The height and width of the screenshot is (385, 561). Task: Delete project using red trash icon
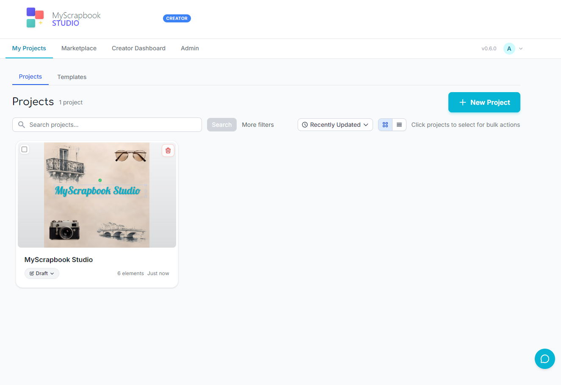tap(168, 150)
